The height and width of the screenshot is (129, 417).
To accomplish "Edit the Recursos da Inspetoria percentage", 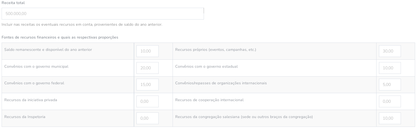I will click(147, 118).
